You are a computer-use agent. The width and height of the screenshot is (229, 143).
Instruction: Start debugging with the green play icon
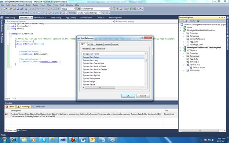pyautogui.click(x=59, y=9)
